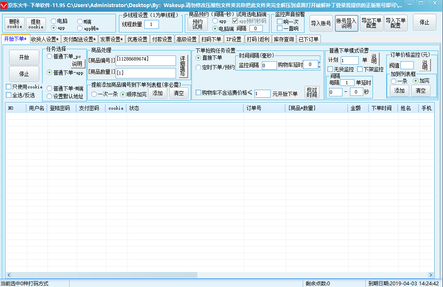Viewport: 443px width, 287px height.
Task: Open the 打码|返利 tab
Action: (x=258, y=39)
